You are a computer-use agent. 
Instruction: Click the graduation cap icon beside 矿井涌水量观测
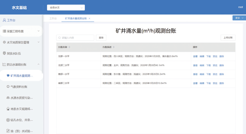pyautogui.click(x=8, y=76)
